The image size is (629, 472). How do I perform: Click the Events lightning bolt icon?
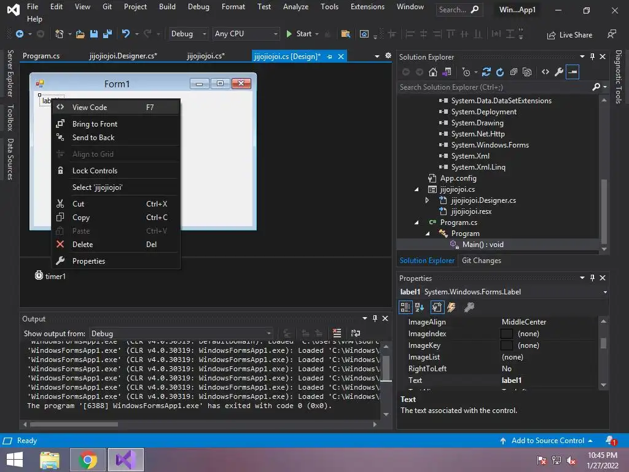[451, 307]
